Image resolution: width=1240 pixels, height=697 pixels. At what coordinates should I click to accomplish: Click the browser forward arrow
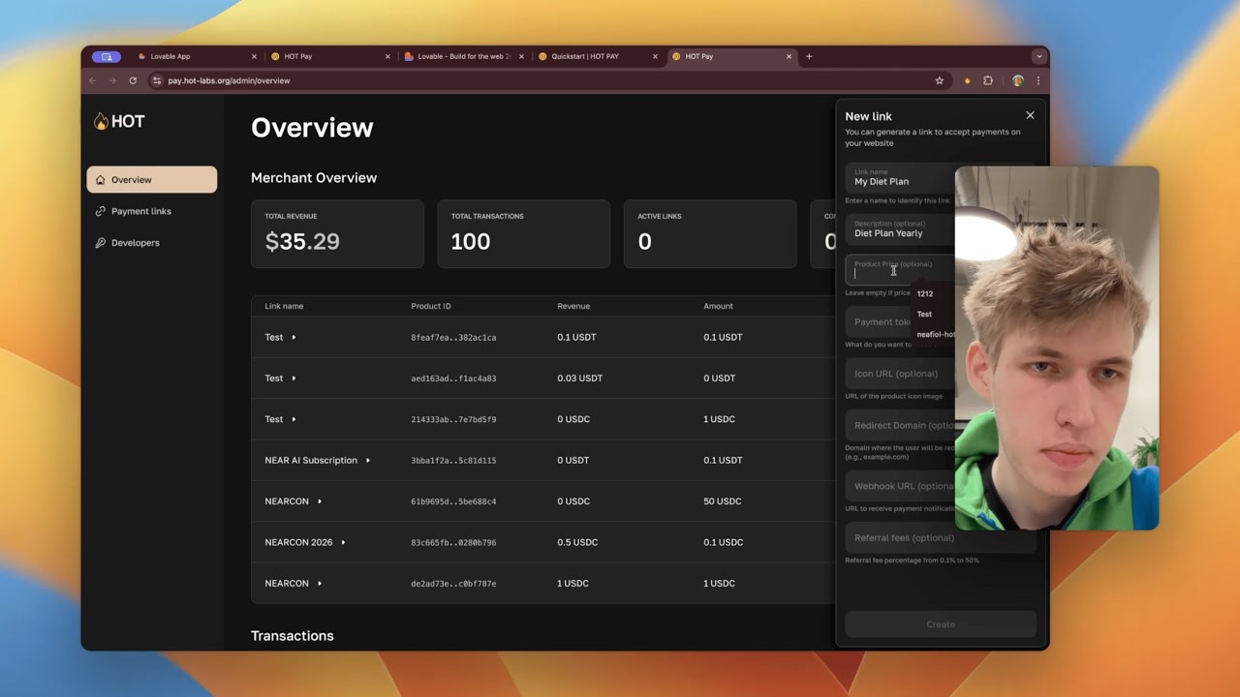pos(112,80)
